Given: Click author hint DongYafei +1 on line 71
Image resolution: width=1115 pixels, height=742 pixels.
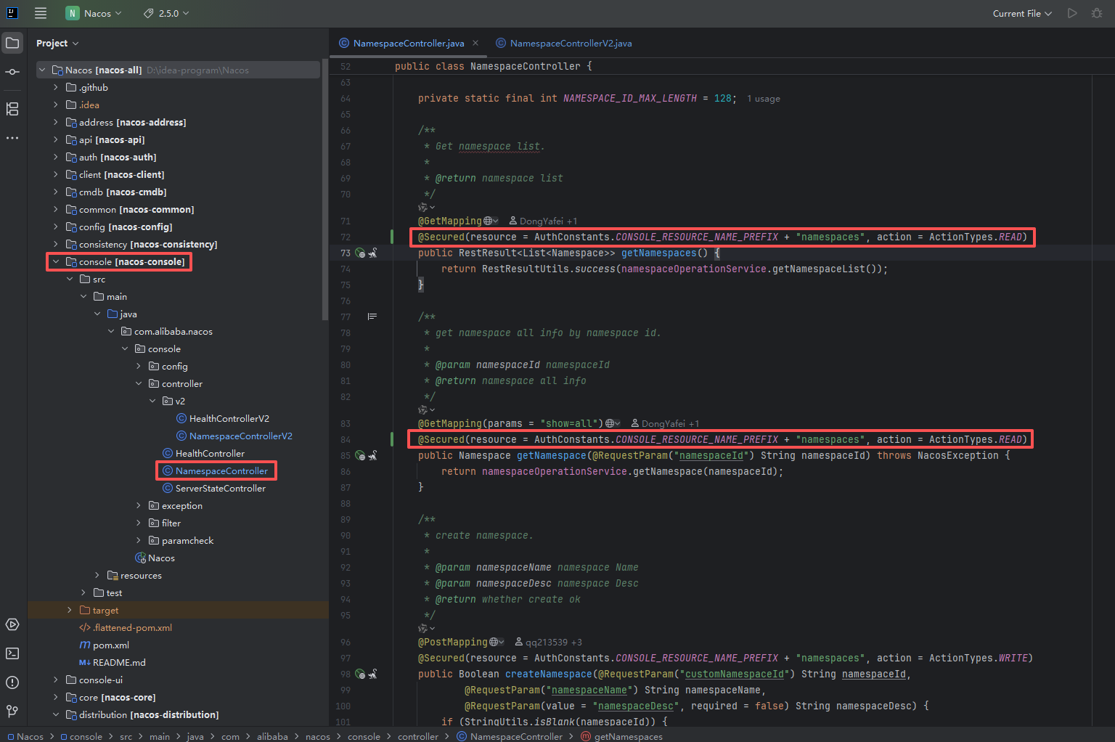Looking at the screenshot, I should pos(543,221).
